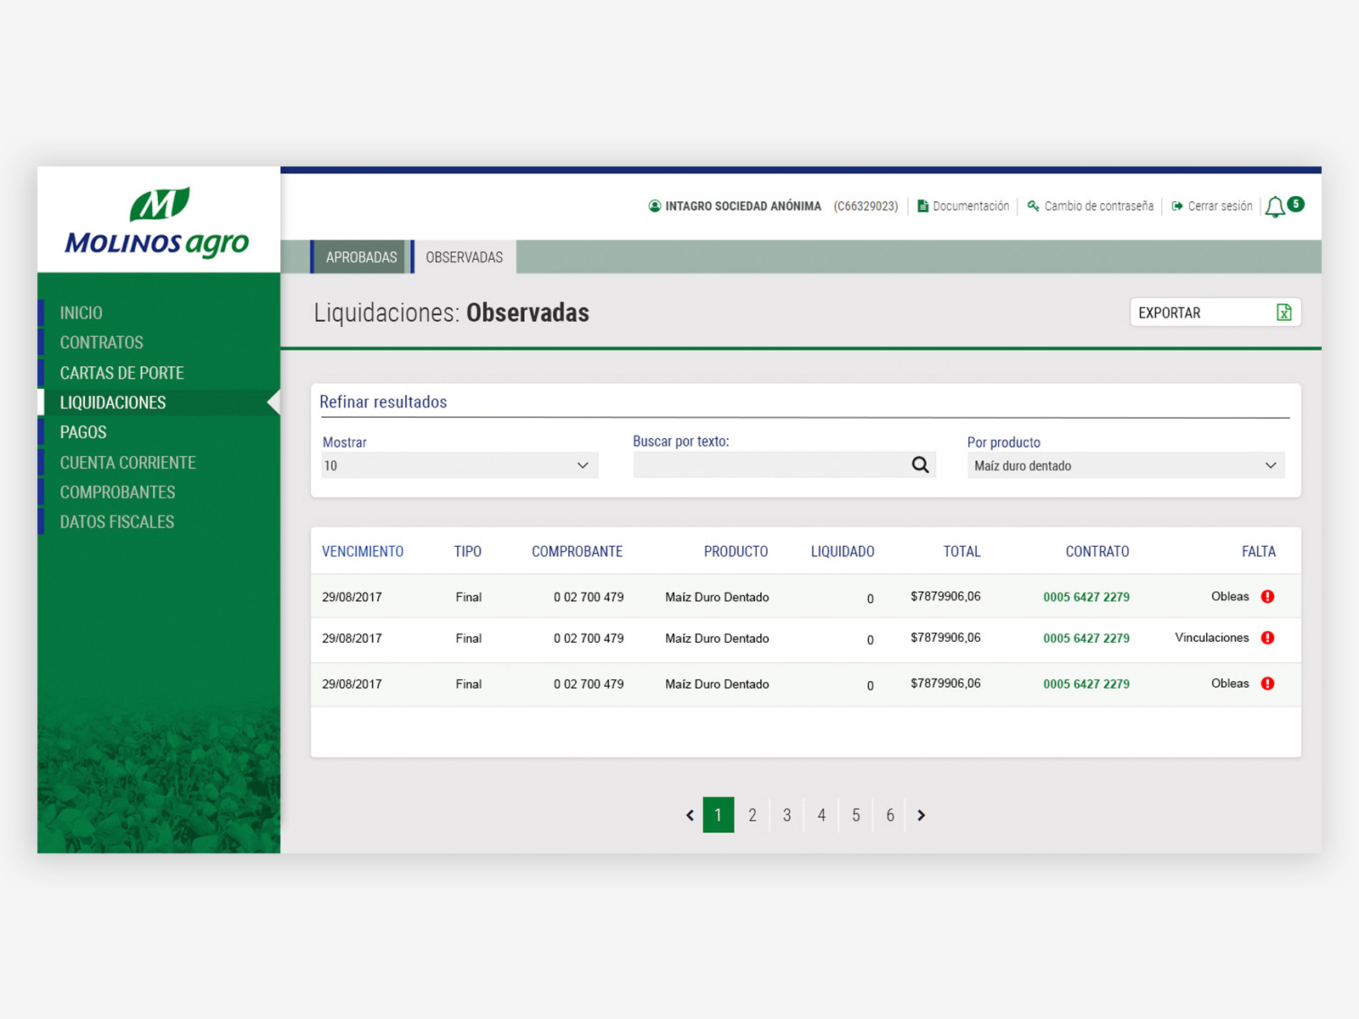Select page 1 in pagination

718,815
